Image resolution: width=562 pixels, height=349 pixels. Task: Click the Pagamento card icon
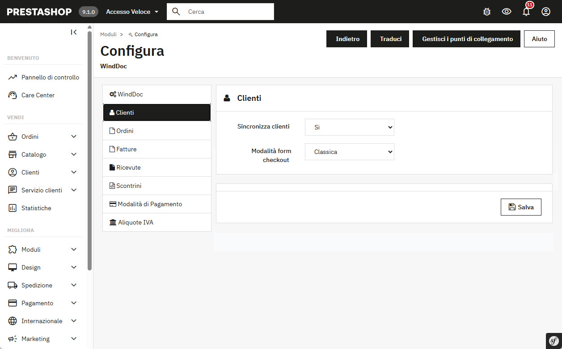pos(13,303)
